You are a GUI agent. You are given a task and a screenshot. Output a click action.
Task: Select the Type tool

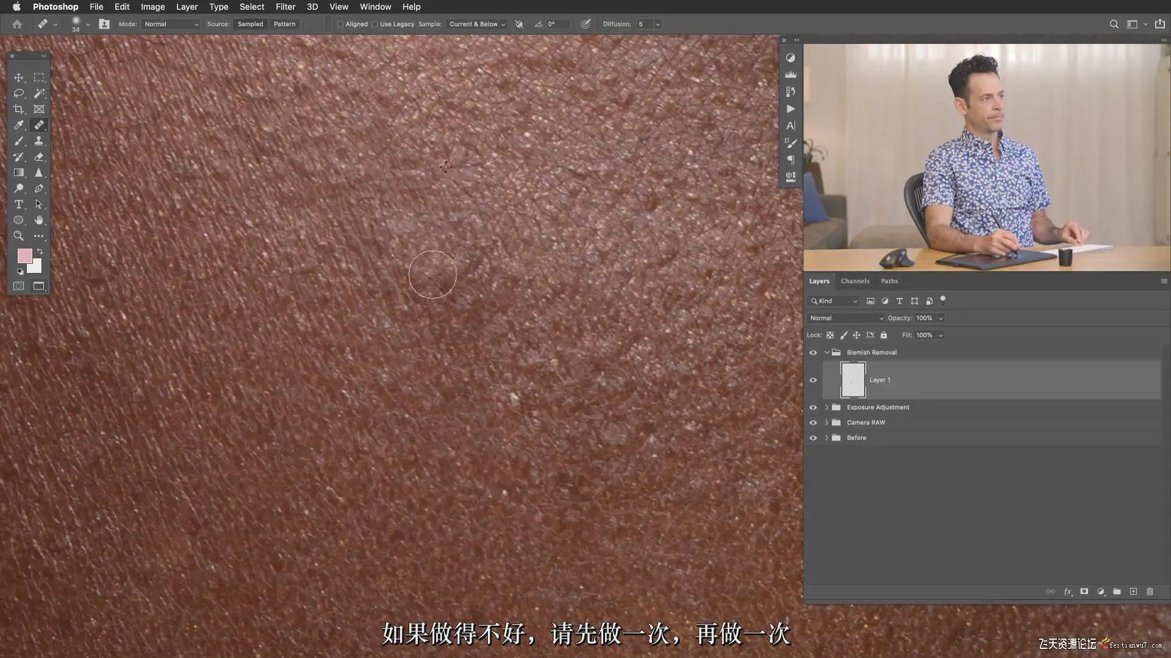click(x=18, y=204)
